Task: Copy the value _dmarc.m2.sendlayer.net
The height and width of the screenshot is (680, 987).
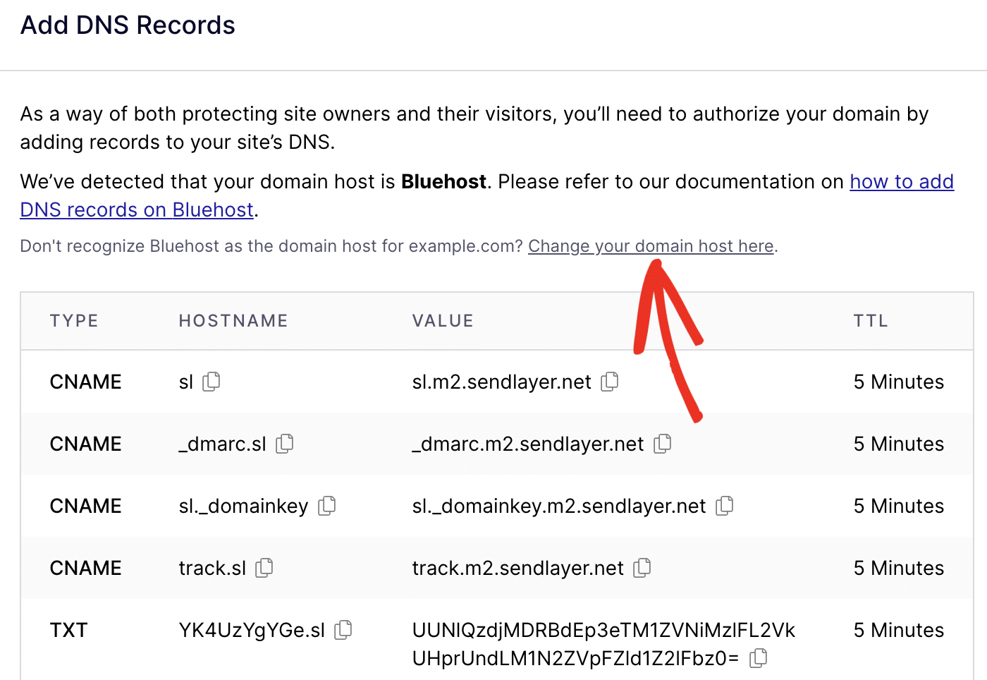Action: (x=663, y=444)
